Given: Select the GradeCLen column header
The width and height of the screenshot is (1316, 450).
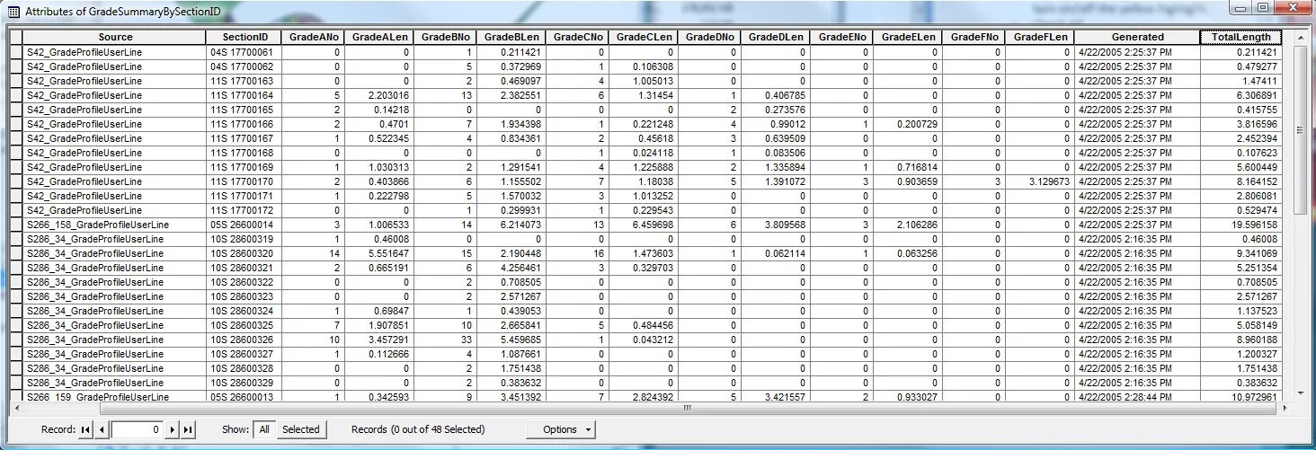Looking at the screenshot, I should tap(643, 37).
